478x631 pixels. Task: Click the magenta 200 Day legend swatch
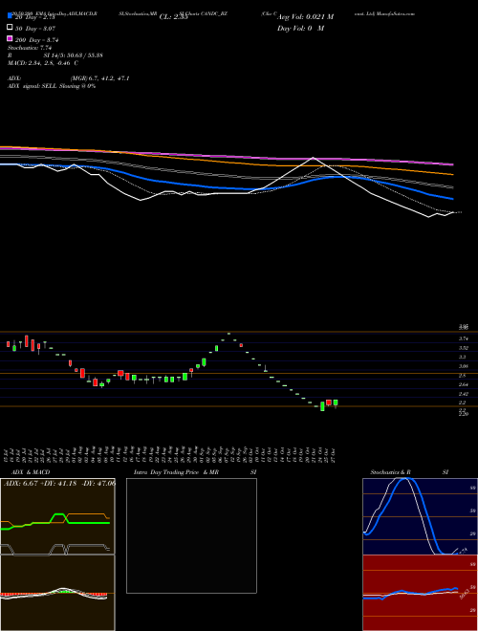coord(10,38)
